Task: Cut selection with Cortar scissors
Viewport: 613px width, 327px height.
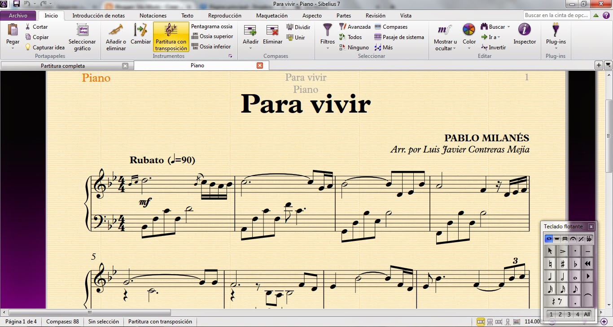Action: 36,27
